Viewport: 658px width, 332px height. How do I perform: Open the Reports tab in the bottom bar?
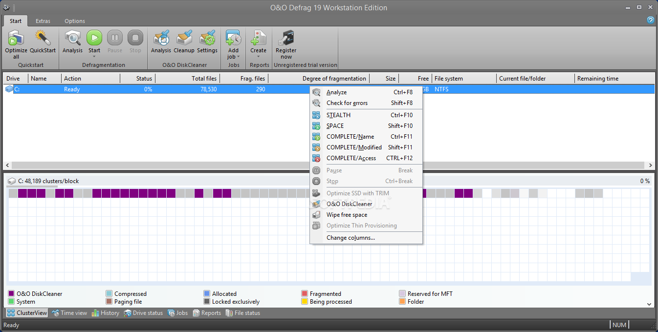tap(207, 313)
